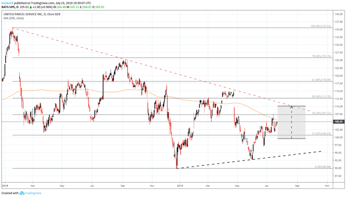The width and height of the screenshot is (346, 197).
Task: Click the 130.00 price axis label
Action: coord(338,45)
